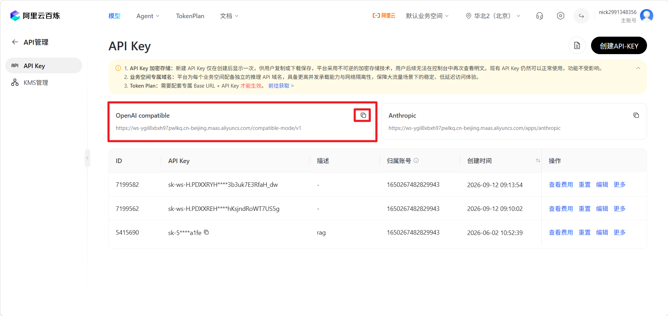Screen dimensions: 668x316
Task: Click the 归属账号 info icon
Action: point(416,161)
